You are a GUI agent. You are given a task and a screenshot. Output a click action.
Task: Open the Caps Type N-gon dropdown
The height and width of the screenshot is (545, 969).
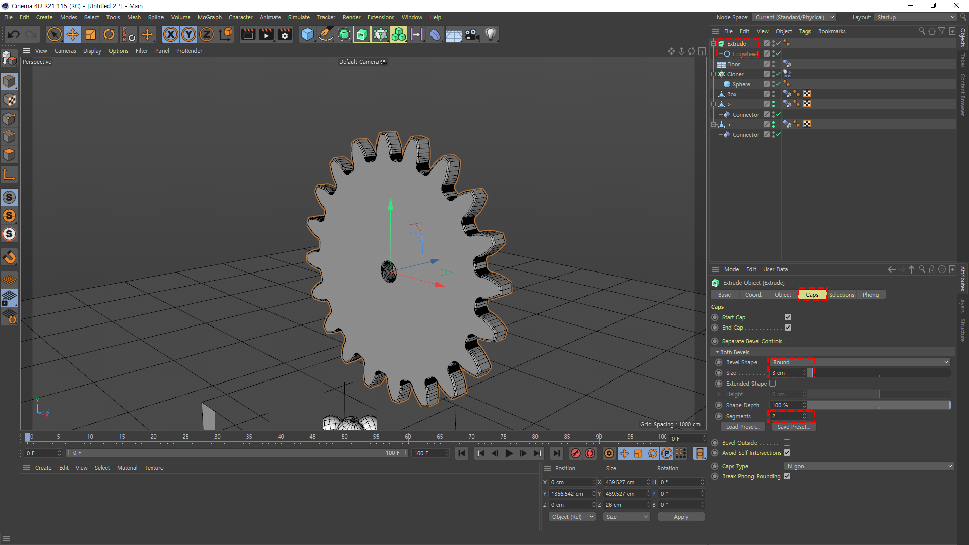pyautogui.click(x=869, y=466)
